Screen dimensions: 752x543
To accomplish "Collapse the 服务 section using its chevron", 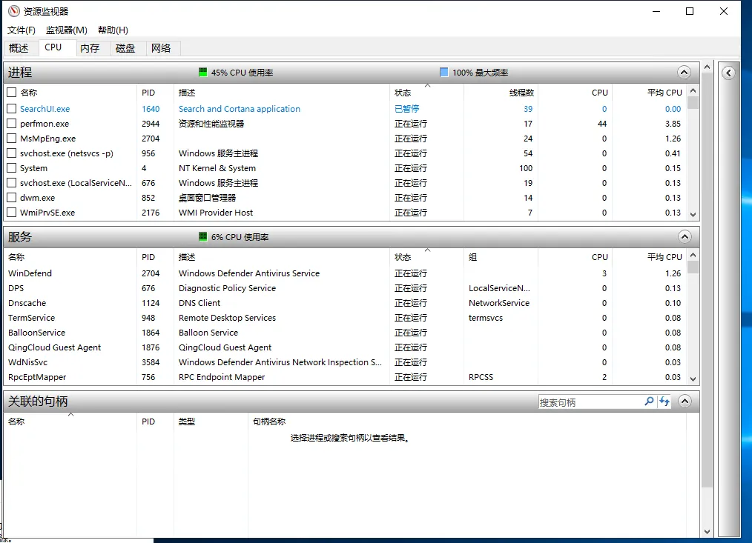I will tap(684, 237).
